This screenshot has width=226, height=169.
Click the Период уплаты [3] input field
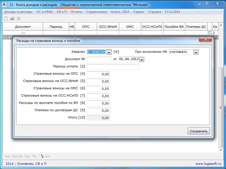(x=113, y=67)
